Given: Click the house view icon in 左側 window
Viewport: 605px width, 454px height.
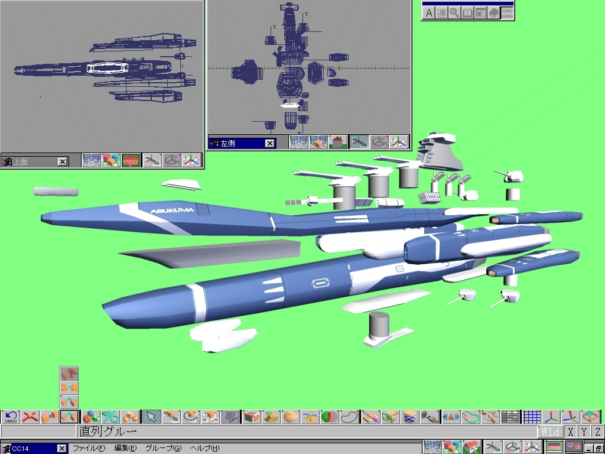Looking at the screenshot, I should 339,142.
